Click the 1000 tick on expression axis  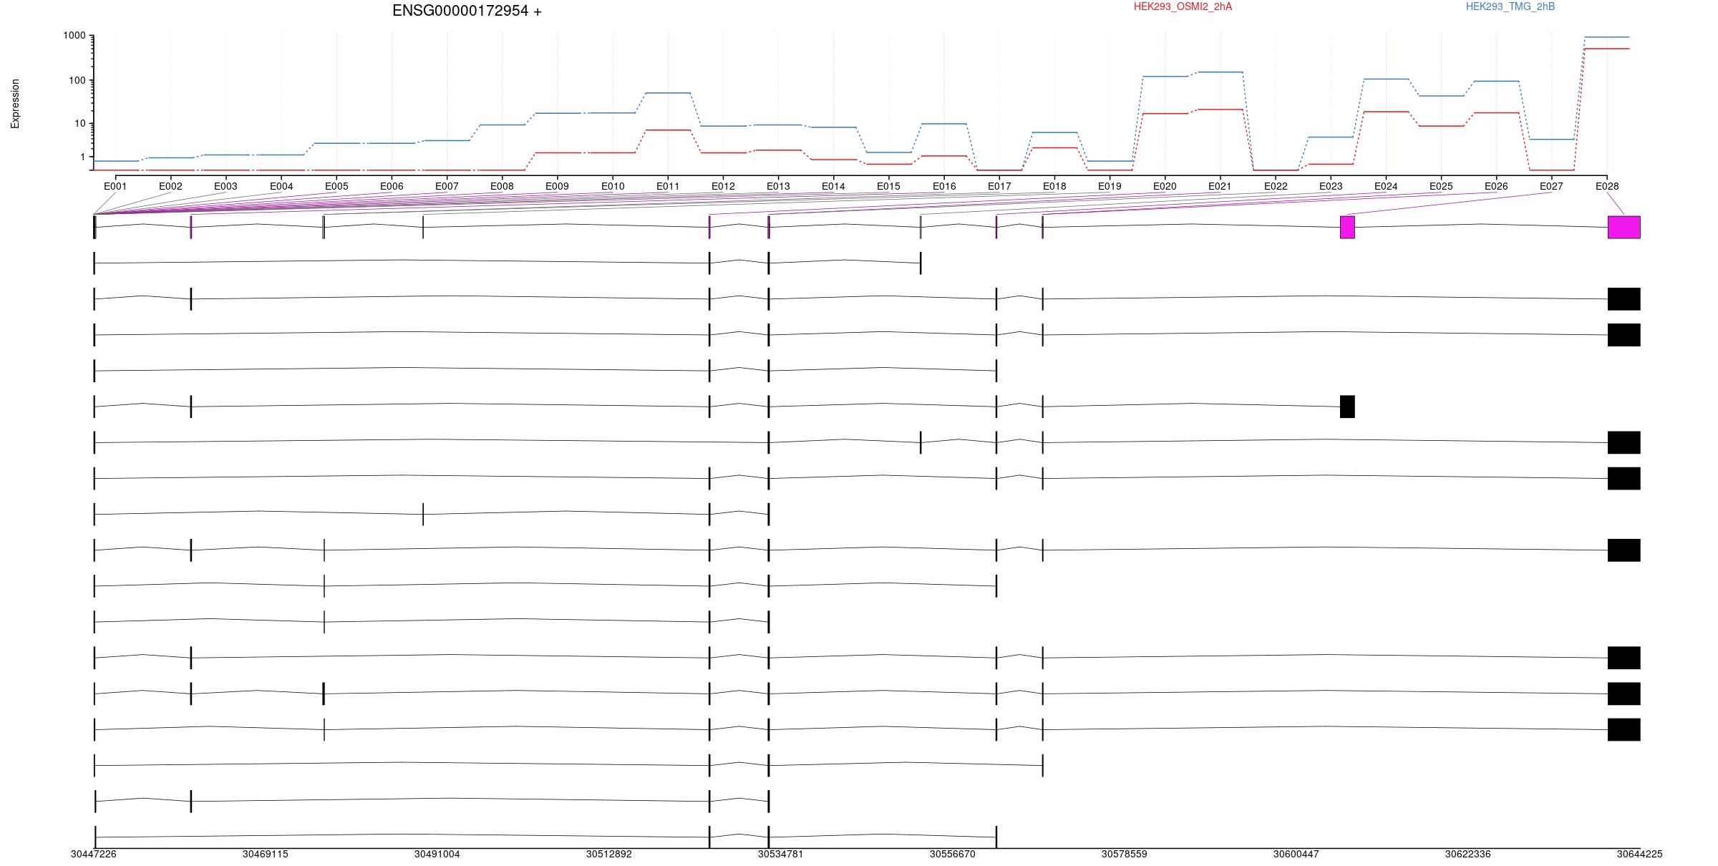pyautogui.click(x=74, y=36)
